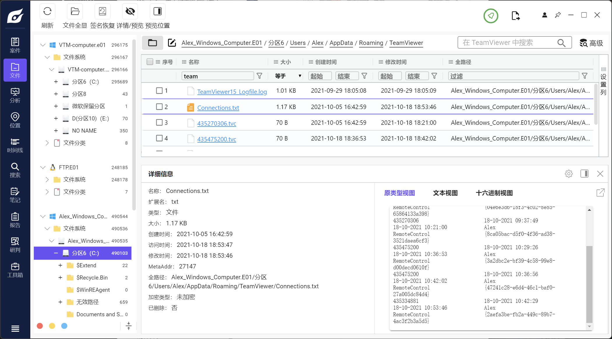
Task: Click the hamburger menu icon in sidebar
Action: 15,329
